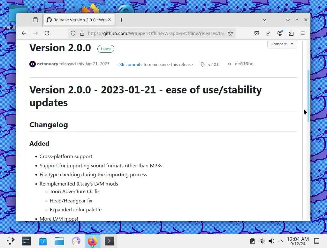Open the KDE application launcher
This screenshot has width=327, height=248.
(11, 241)
